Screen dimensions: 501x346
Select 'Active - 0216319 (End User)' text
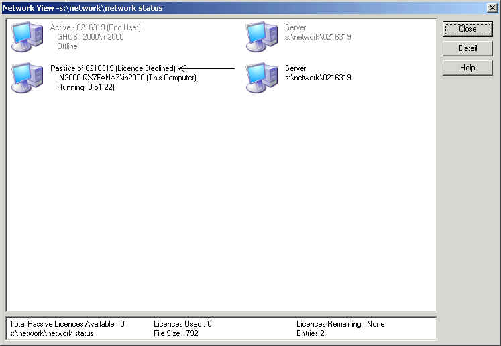pos(95,27)
